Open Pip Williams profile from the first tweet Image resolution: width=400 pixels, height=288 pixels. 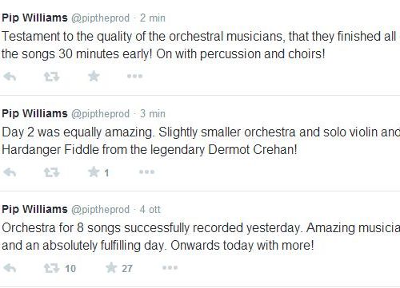coord(34,18)
